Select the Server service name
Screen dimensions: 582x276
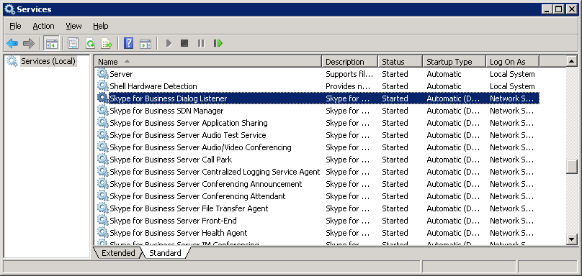[x=121, y=74]
